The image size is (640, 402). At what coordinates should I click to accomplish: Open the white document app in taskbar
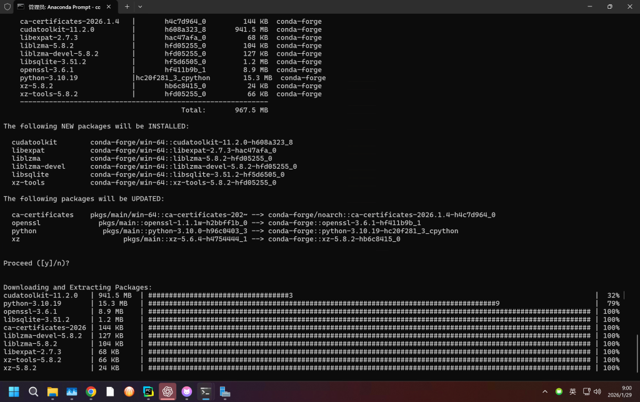pos(110,392)
